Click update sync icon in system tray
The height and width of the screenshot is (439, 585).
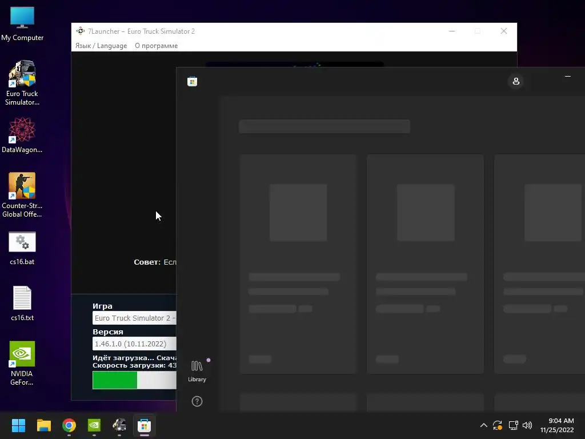coord(498,425)
